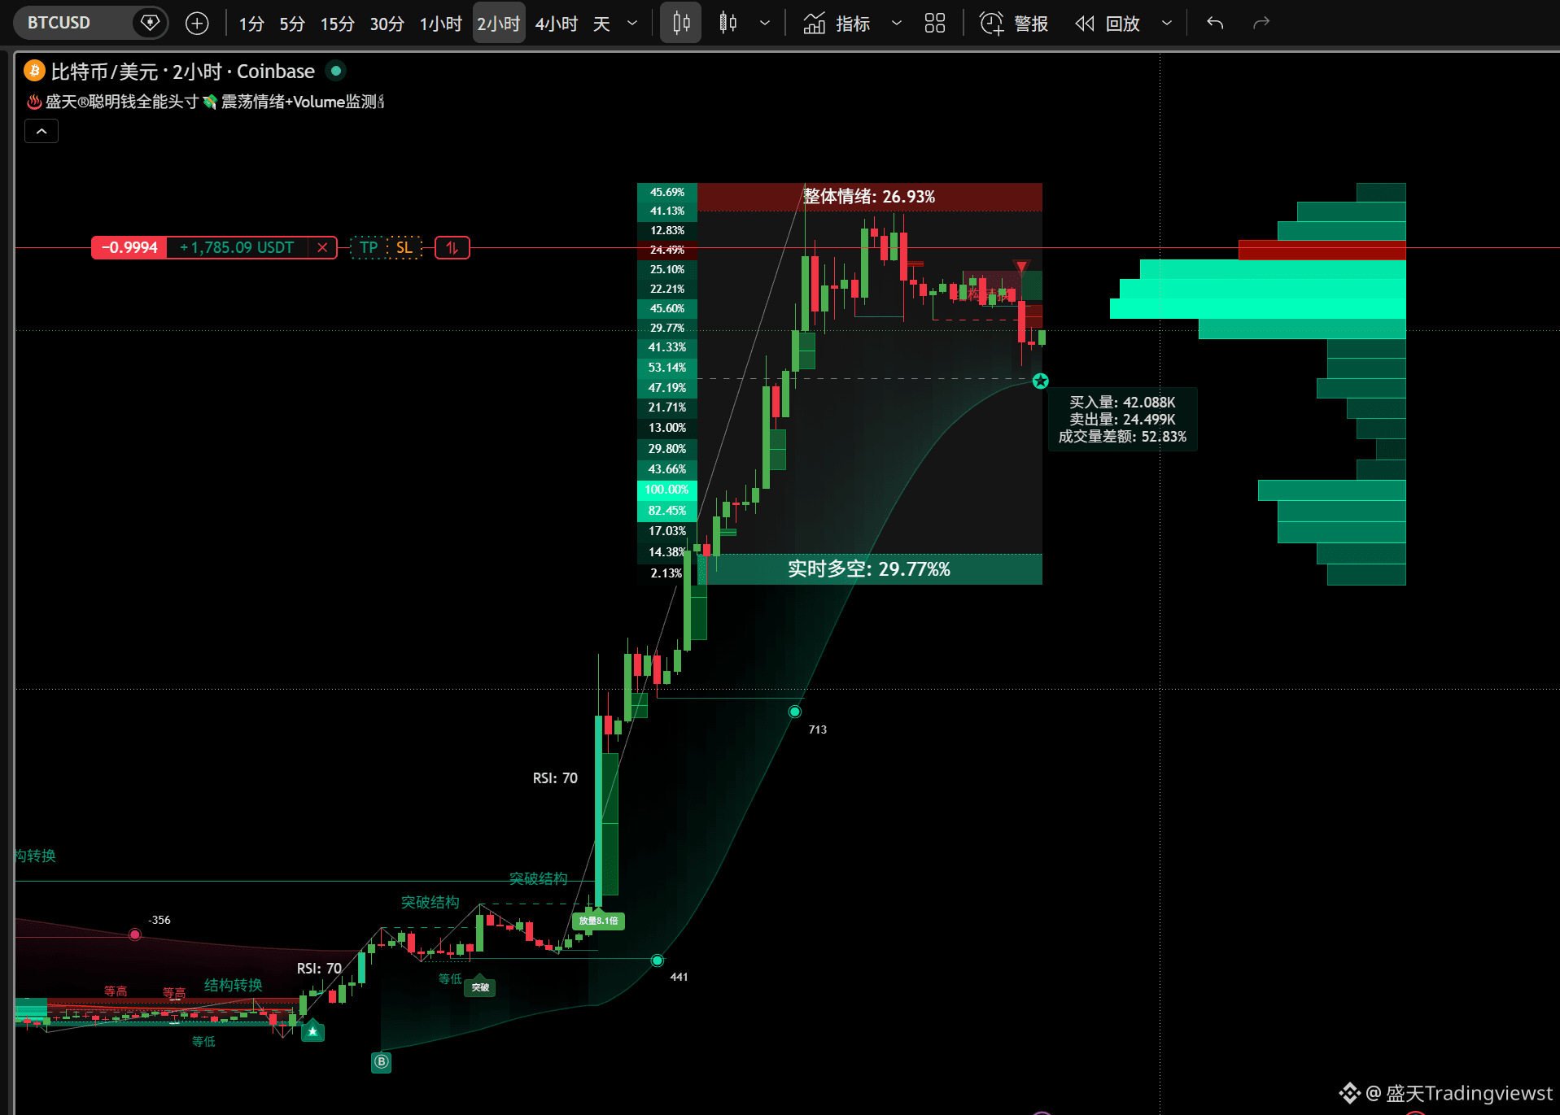Click the 45.69% top sentiment cell

[666, 193]
